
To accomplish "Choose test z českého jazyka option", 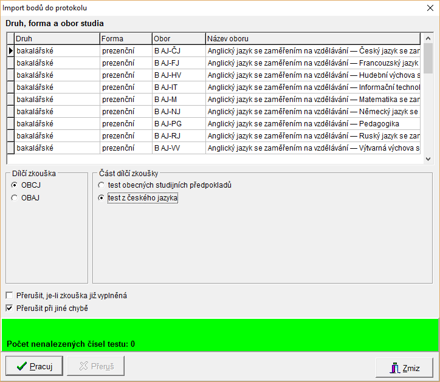I will pos(101,197).
